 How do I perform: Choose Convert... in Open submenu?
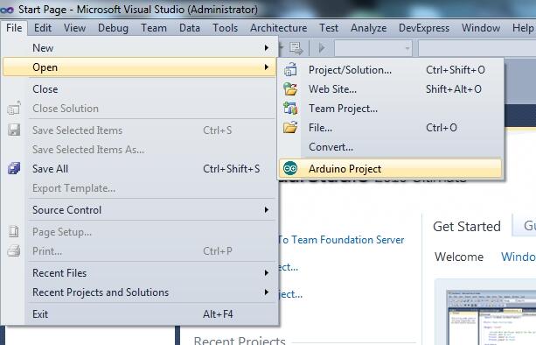tap(390, 147)
